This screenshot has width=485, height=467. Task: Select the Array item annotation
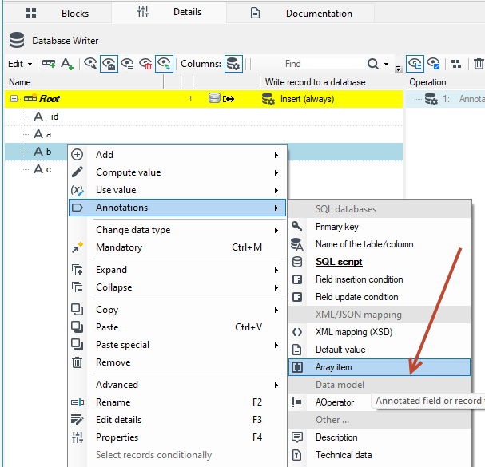point(380,367)
